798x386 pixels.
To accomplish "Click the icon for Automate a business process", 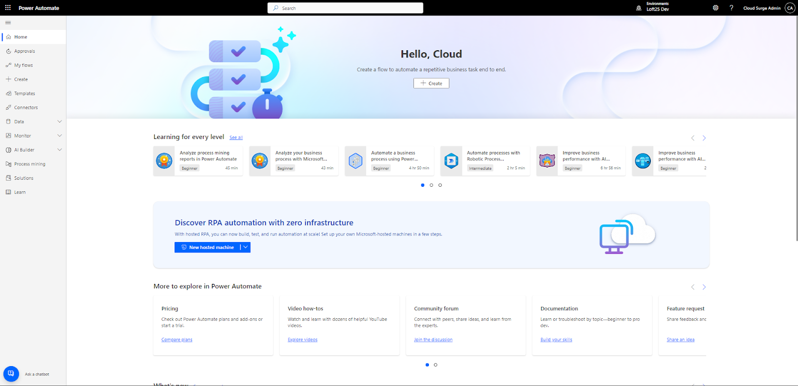I will pyautogui.click(x=356, y=161).
